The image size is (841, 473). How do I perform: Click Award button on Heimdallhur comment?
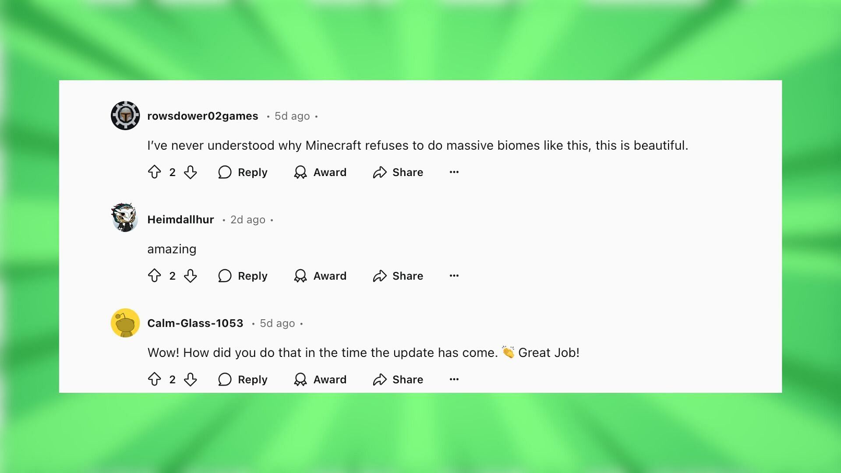(319, 275)
